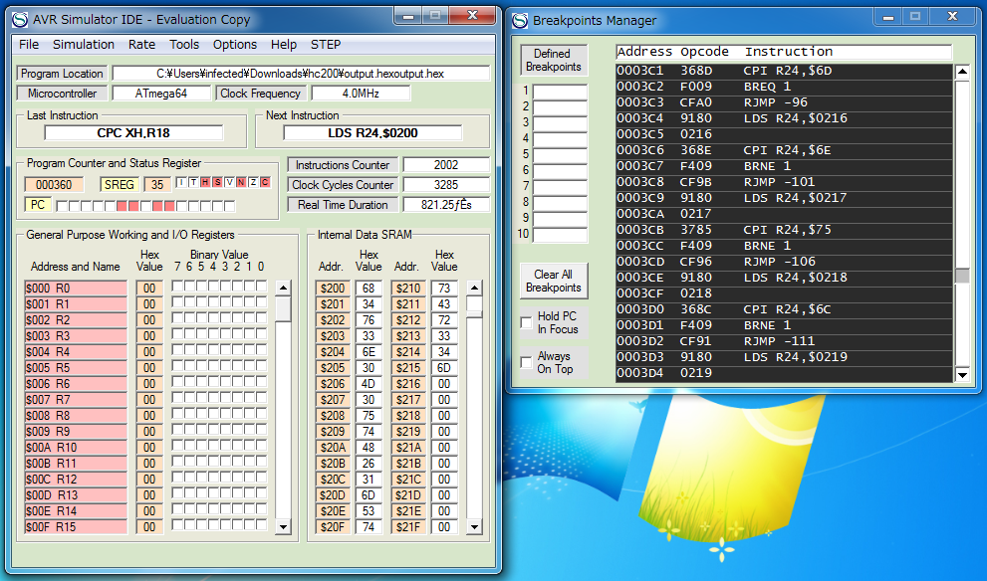This screenshot has height=581, width=987.
Task: Click SRAM list scroll up arrow
Action: coord(475,288)
